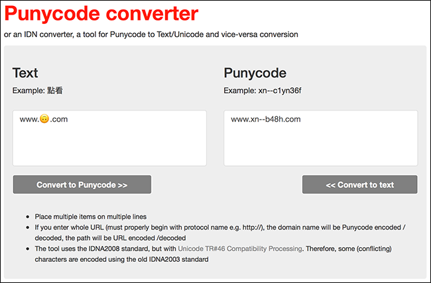Screen dimensions: 431x283
Task: Open Unicode TR#46 Compatibility Processing link
Action: (x=240, y=249)
